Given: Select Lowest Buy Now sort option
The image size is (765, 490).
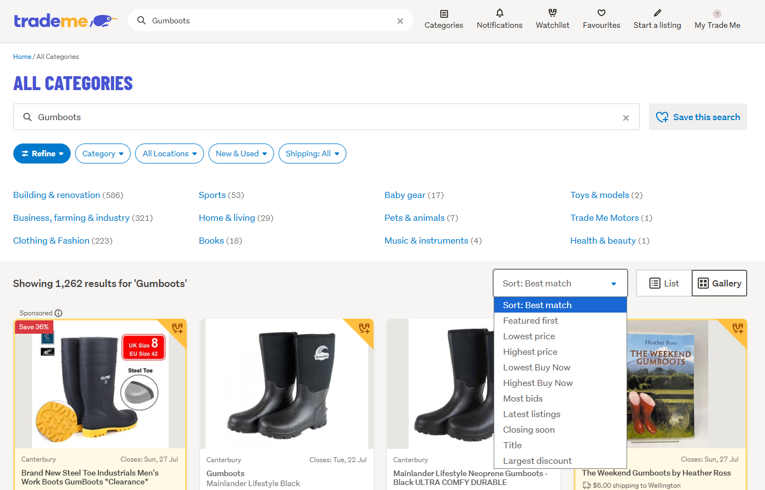Looking at the screenshot, I should (x=560, y=367).
